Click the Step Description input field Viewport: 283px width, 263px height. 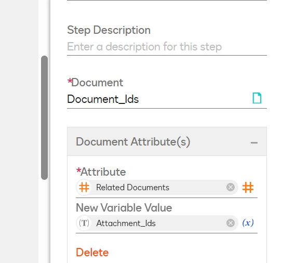coord(167,47)
